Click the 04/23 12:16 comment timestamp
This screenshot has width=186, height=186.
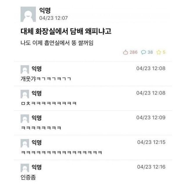[151, 167]
